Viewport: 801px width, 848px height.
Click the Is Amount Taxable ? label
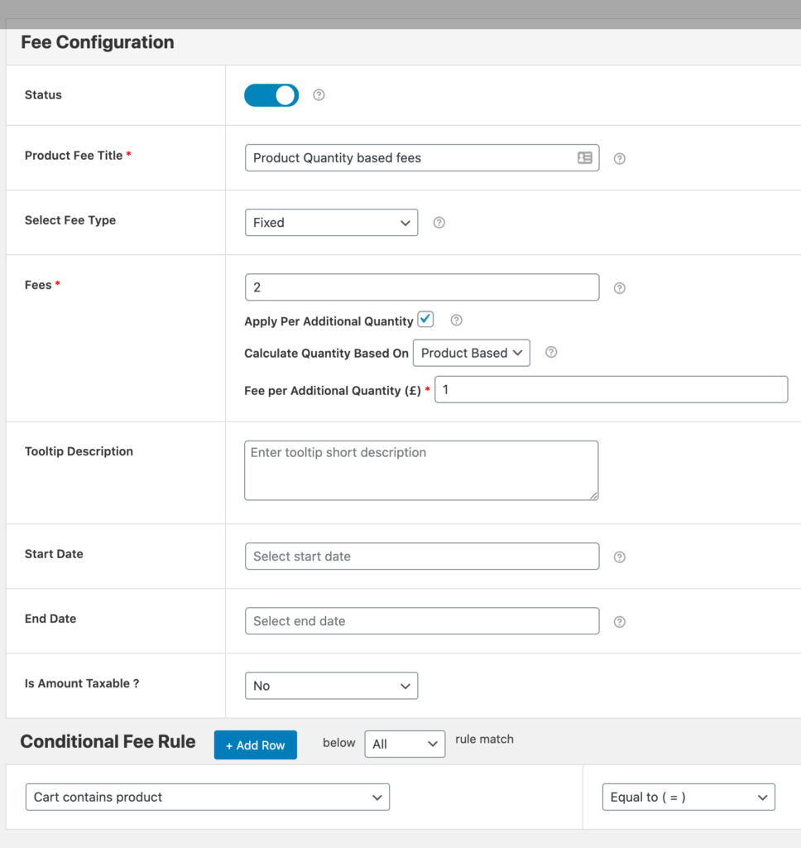click(x=82, y=683)
